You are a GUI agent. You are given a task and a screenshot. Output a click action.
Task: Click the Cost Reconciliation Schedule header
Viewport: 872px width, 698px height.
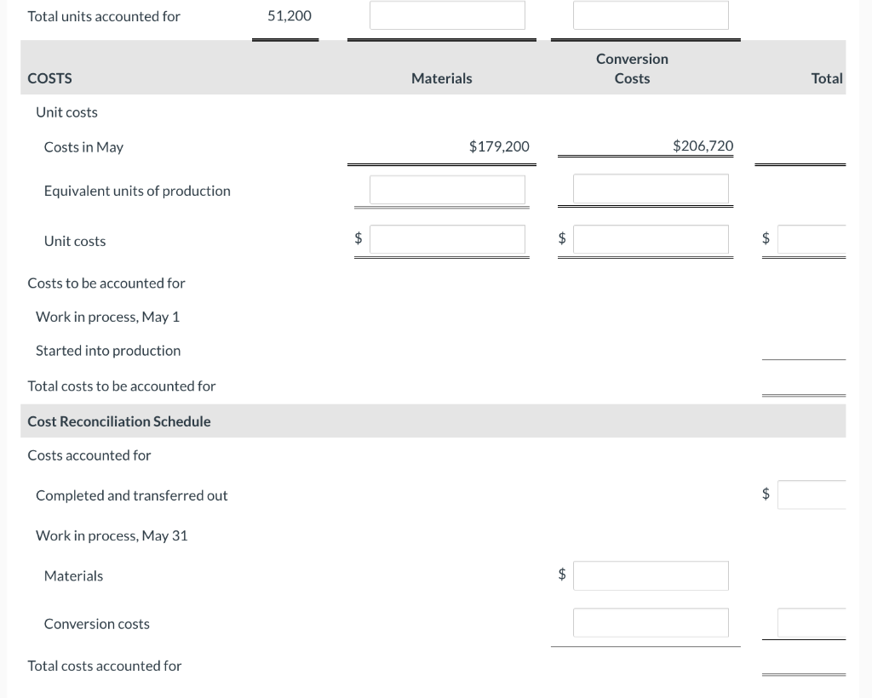[x=119, y=421]
